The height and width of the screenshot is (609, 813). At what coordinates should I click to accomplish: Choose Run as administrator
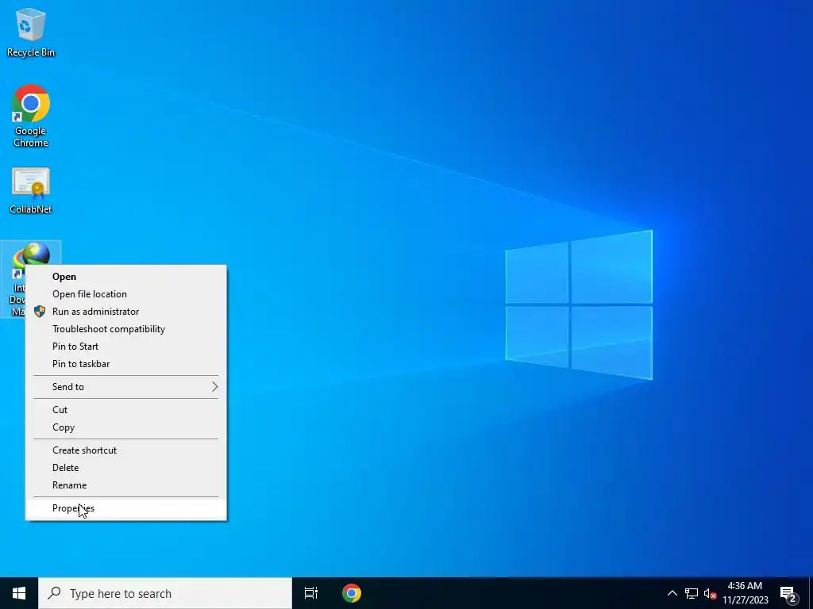126,312
